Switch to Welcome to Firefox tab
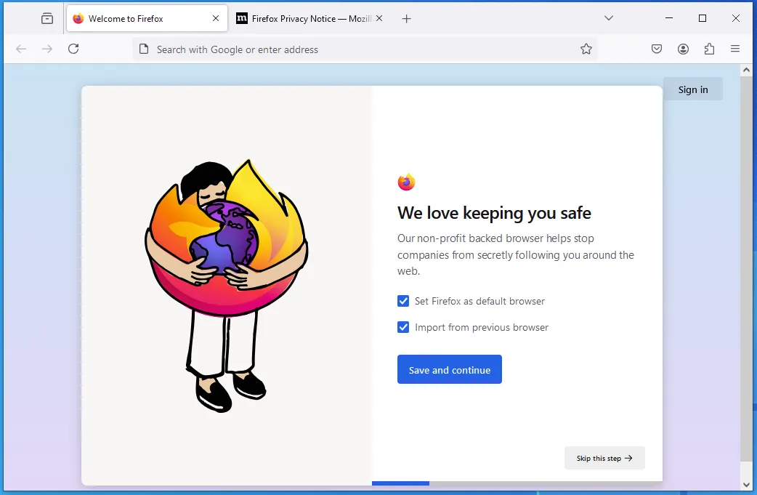757x495 pixels. pyautogui.click(x=147, y=18)
